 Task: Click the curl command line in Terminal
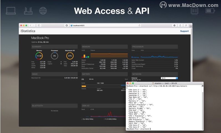[157, 86]
